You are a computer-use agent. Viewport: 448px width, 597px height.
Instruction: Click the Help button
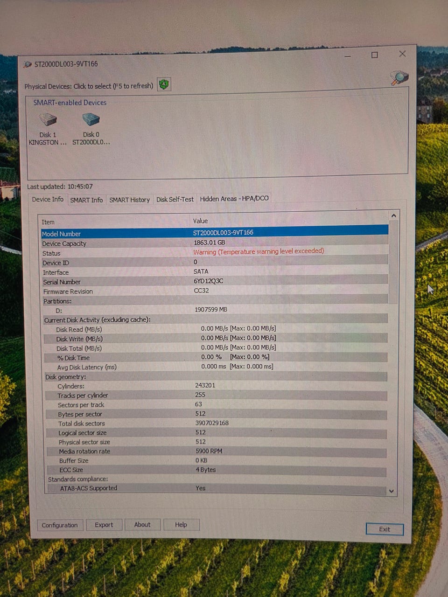pos(181,525)
